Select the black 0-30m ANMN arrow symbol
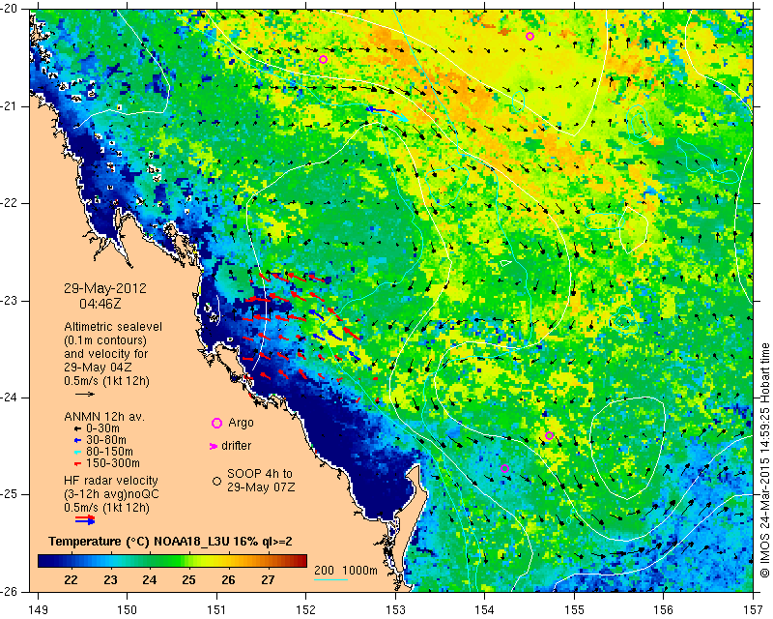The image size is (773, 619). [x=77, y=428]
